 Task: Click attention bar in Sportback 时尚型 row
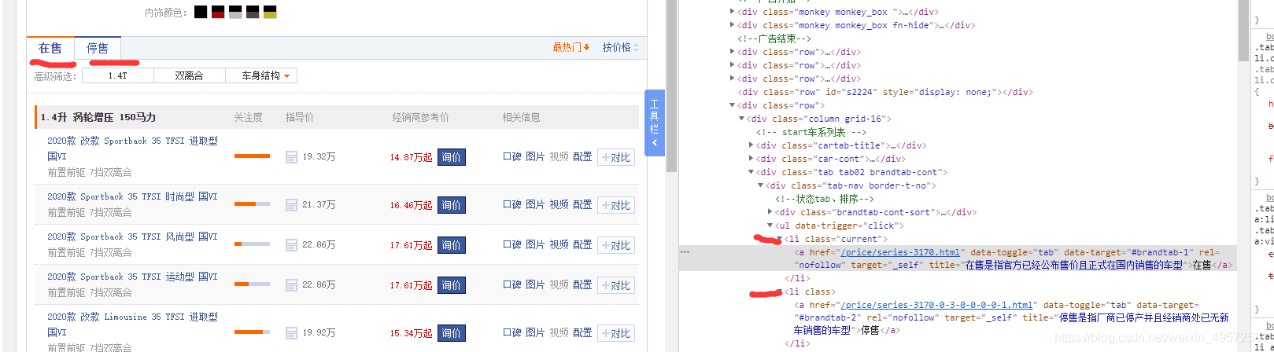click(x=252, y=204)
